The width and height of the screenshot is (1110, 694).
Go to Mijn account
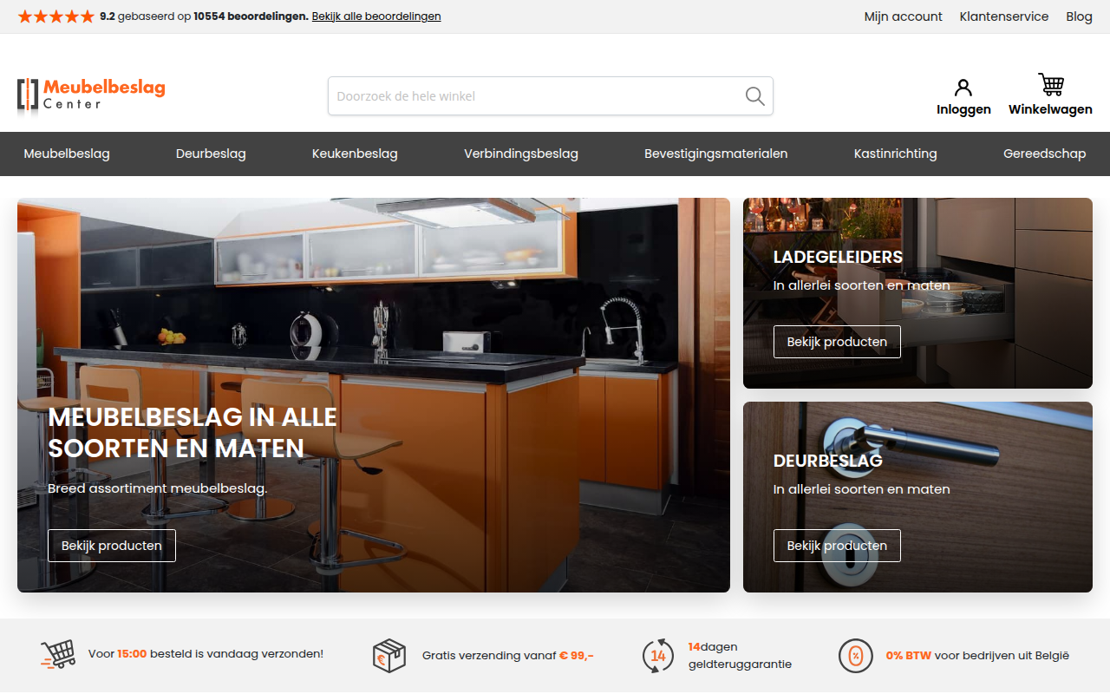[x=904, y=16]
